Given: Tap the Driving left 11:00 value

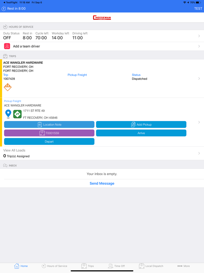Looking at the screenshot, I should coord(78,38).
